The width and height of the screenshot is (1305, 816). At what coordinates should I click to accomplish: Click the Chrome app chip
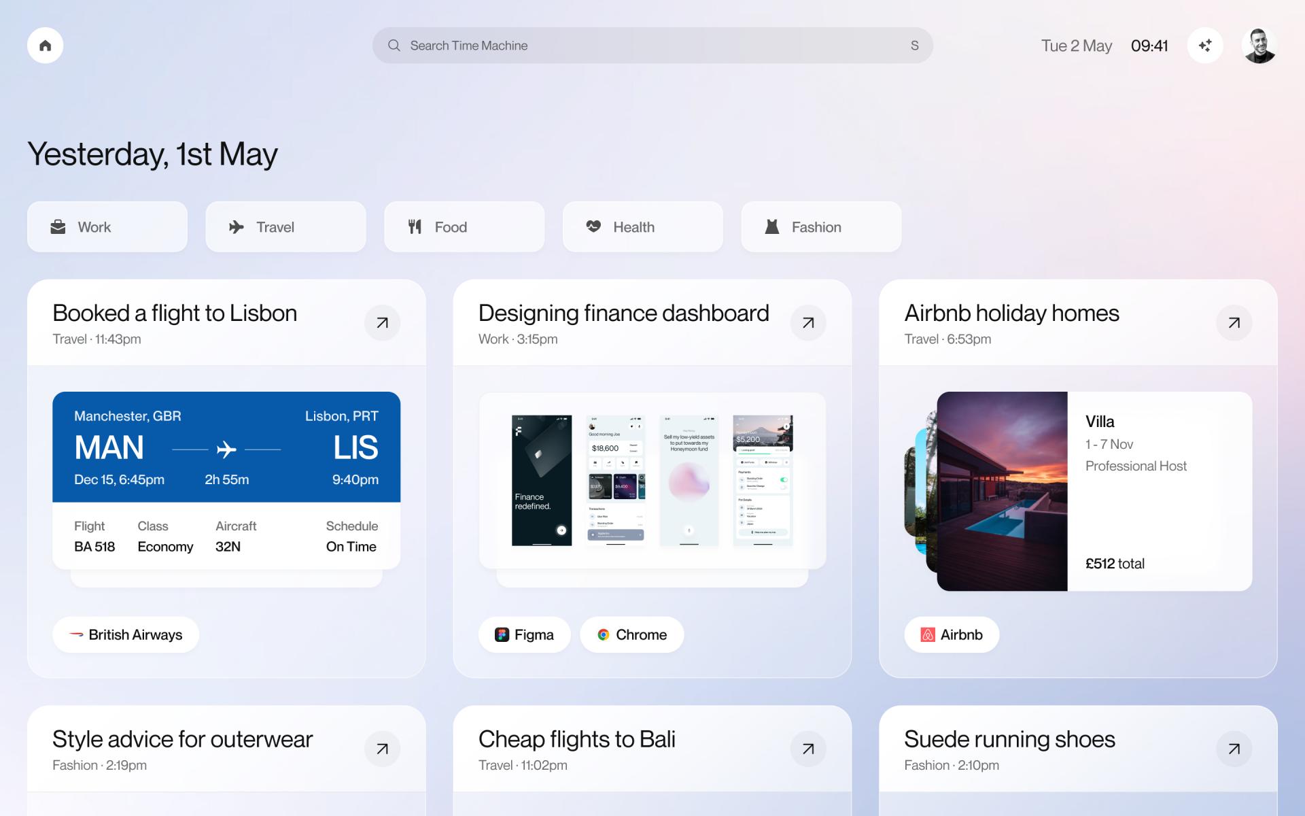coord(631,634)
